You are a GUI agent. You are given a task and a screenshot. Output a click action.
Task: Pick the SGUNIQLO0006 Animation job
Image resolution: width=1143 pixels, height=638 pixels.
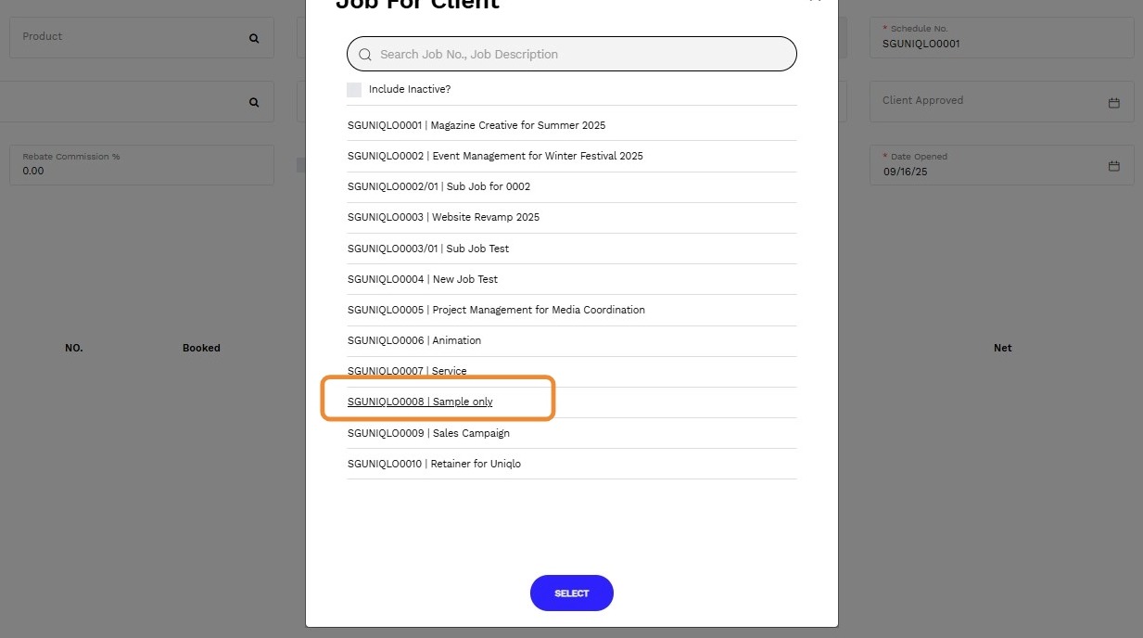click(x=414, y=340)
